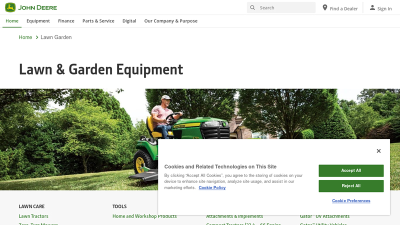This screenshot has width=400, height=225.
Task: Focus the Search input field
Action: 281,7
